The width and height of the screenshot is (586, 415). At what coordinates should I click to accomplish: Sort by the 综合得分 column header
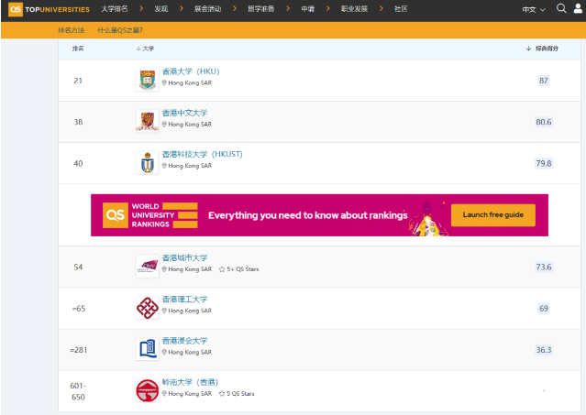tap(542, 49)
